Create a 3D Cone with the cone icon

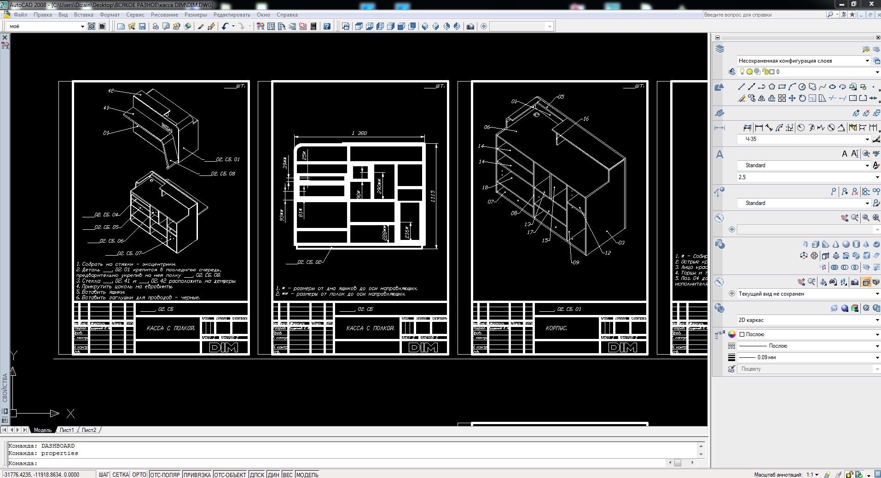835,244
